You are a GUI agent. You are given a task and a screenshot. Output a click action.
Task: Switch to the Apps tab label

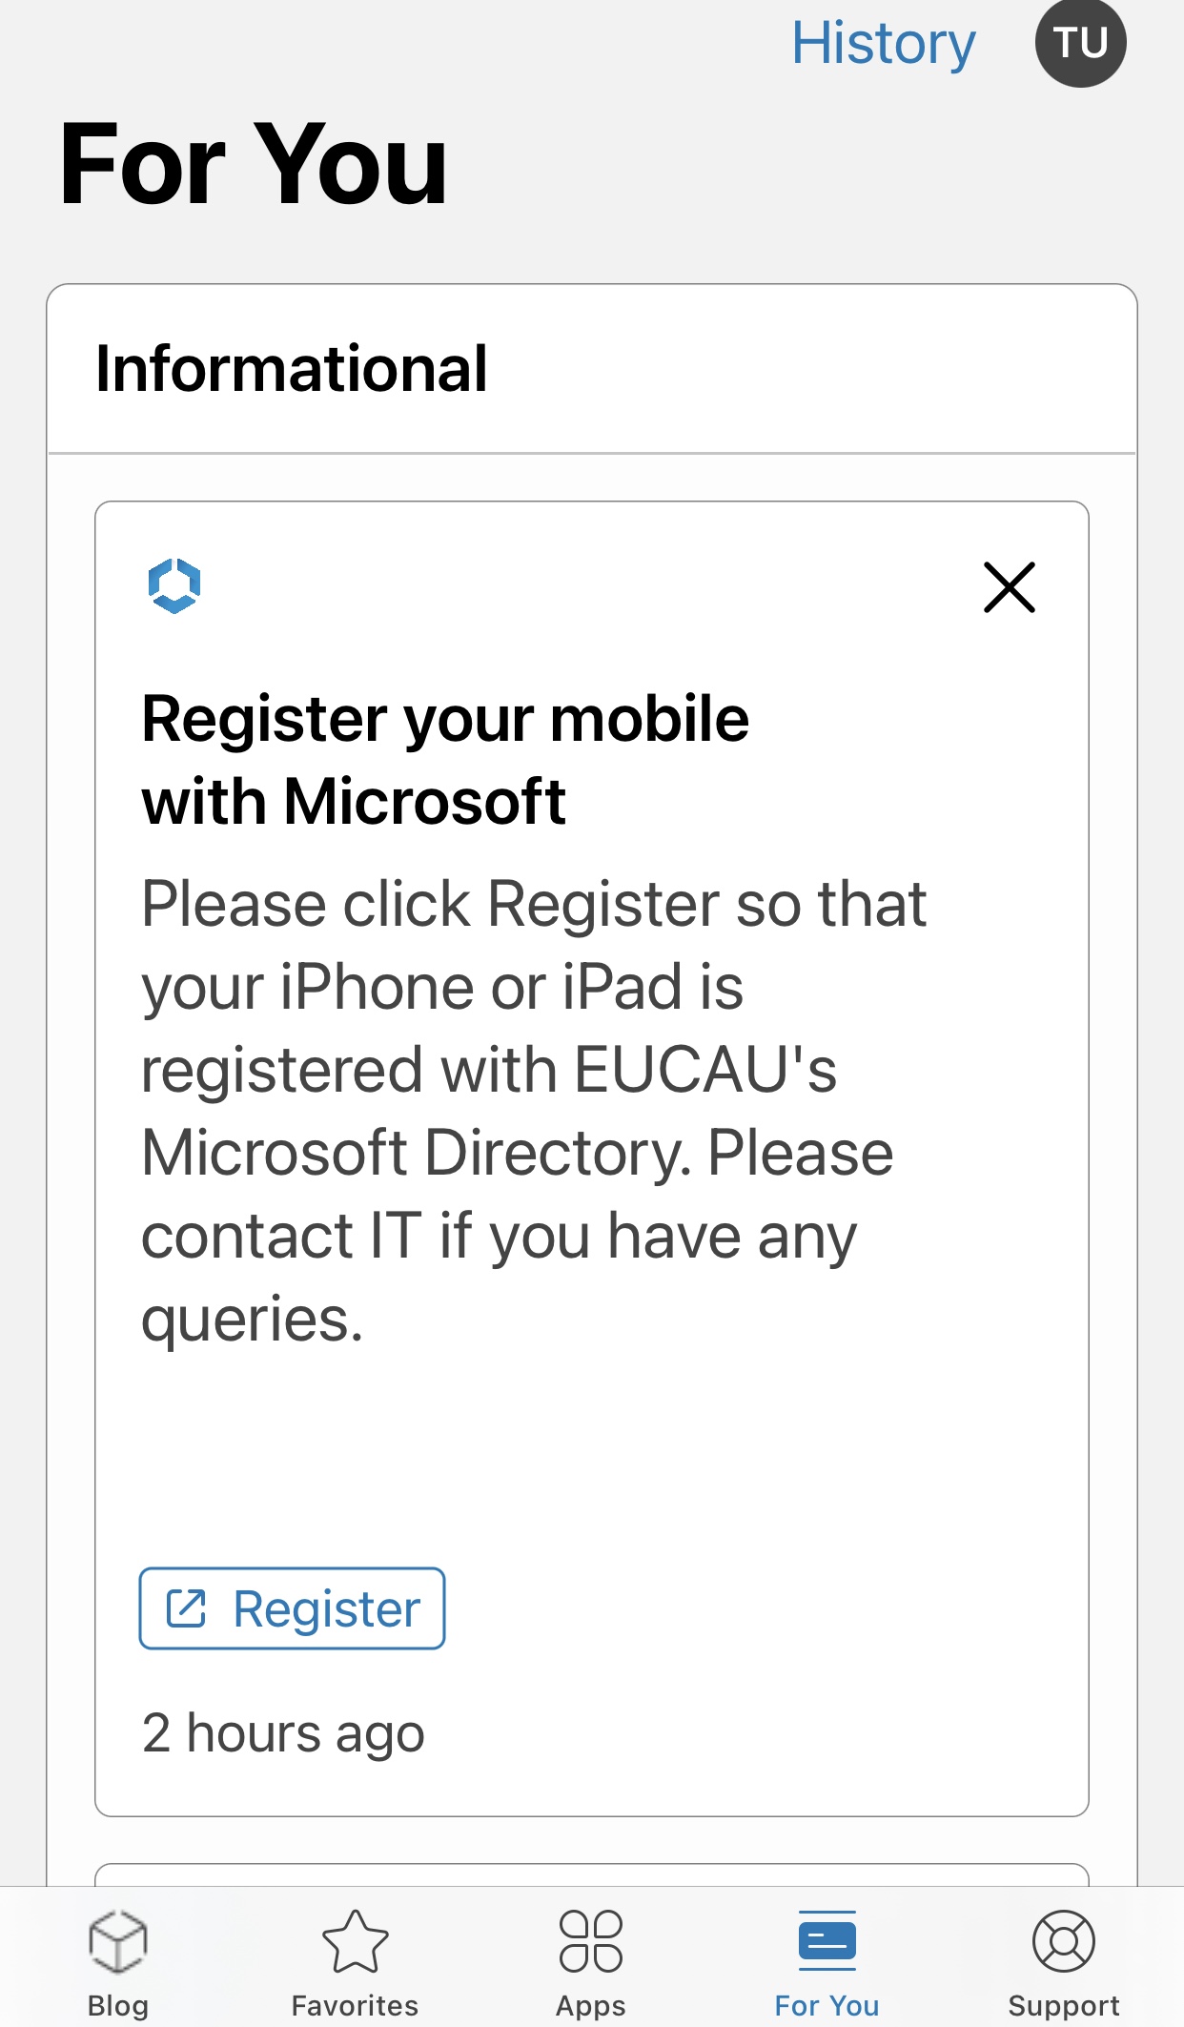coord(591,2005)
